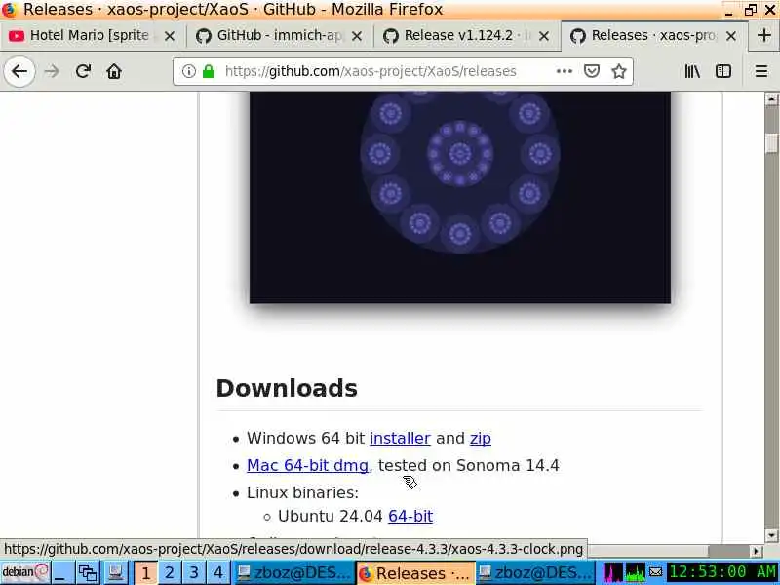The image size is (780, 585).
Task: Open the mail tray icon
Action: 656,572
